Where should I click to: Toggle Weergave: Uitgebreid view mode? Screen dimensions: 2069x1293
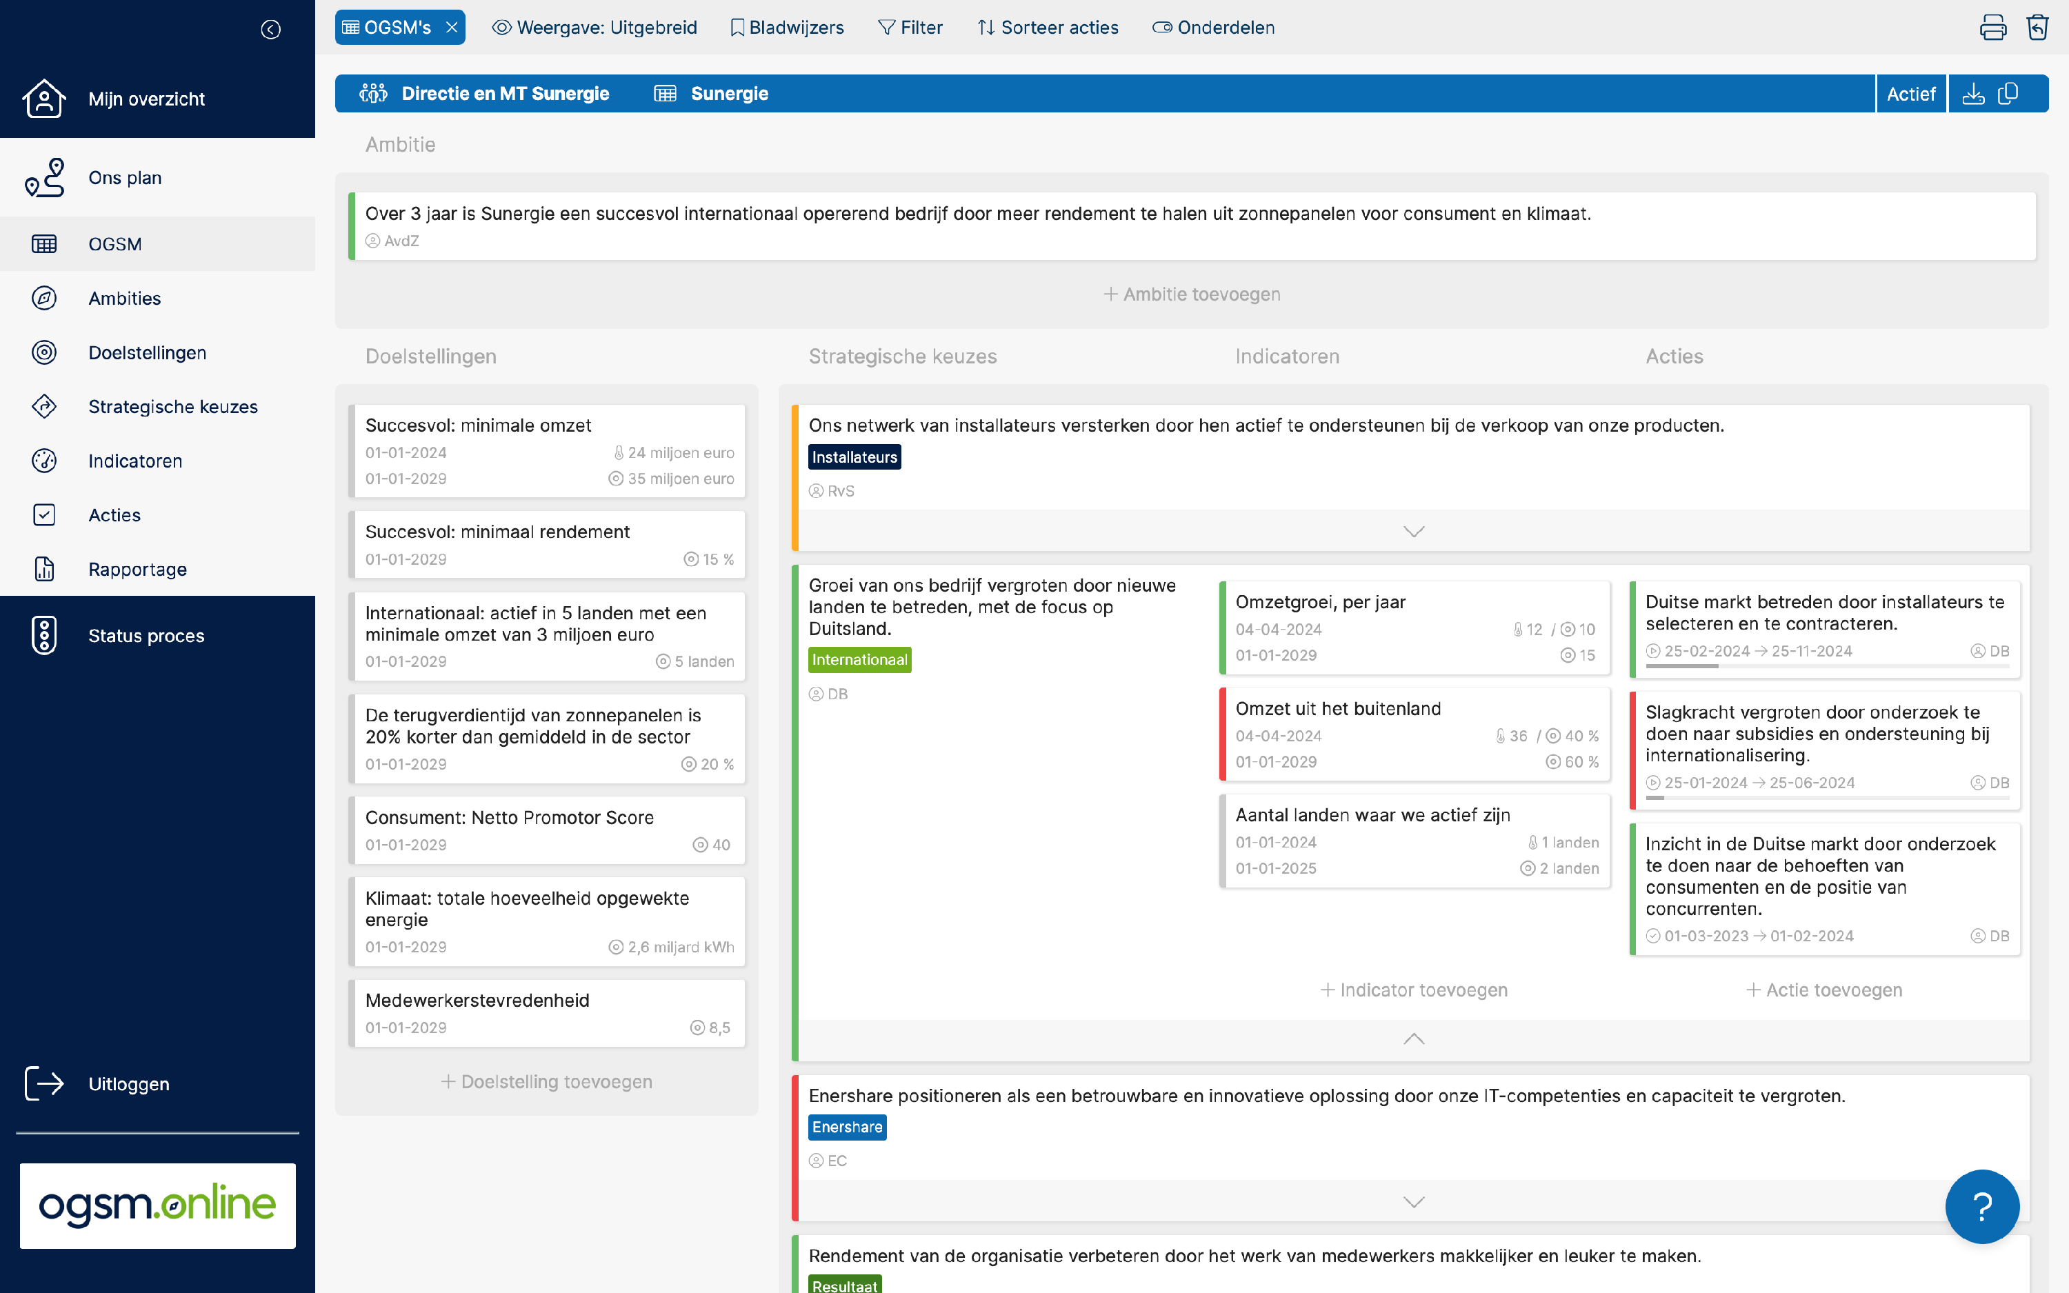[x=595, y=28]
